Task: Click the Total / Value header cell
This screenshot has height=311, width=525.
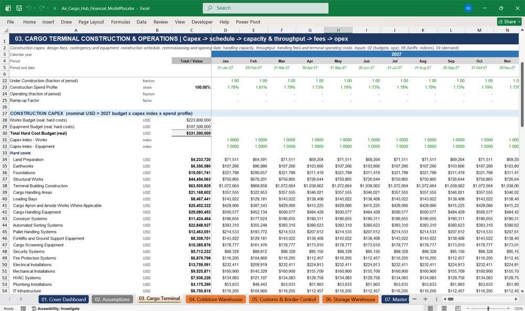Action: [192, 61]
